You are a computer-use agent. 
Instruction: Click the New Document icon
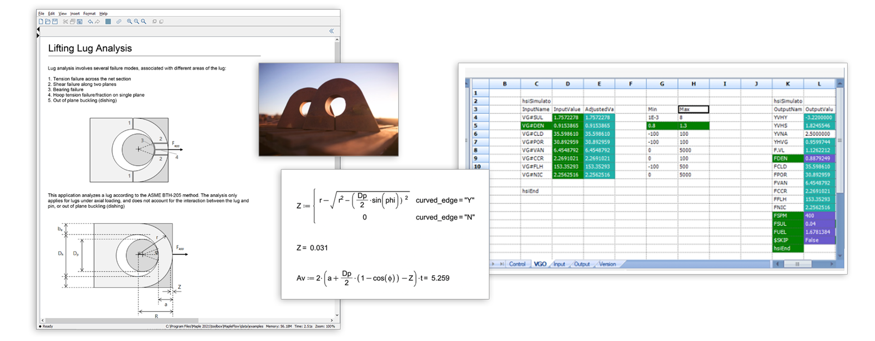pos(41,21)
